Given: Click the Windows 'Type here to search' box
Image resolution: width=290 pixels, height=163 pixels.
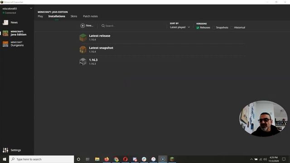Looking at the screenshot, I should click(41, 159).
